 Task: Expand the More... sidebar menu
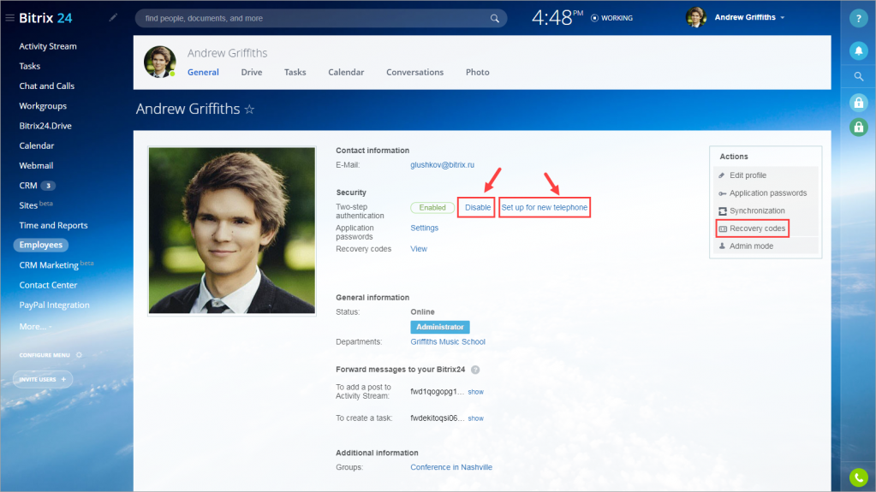(x=35, y=327)
